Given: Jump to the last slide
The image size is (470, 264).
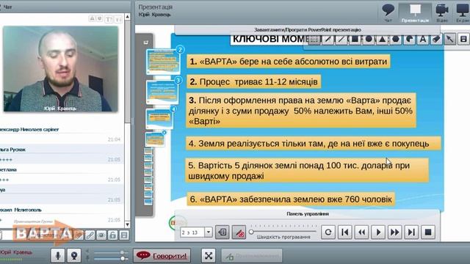Looking at the screenshot, I should pos(411,232).
